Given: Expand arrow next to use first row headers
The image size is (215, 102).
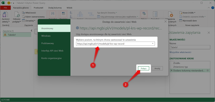Looking at the screenshot, I should pos(138,17).
